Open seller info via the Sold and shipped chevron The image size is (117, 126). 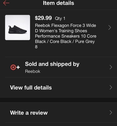click(111, 67)
